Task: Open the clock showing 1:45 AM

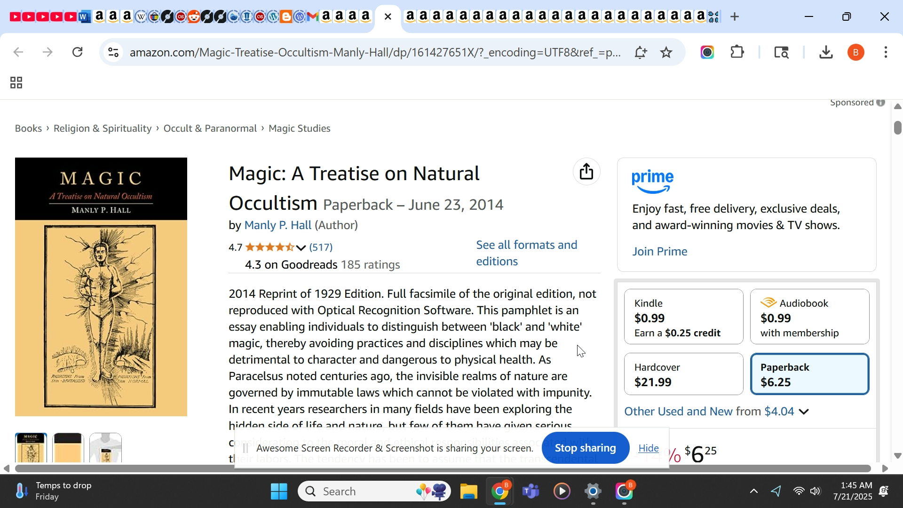Action: pyautogui.click(x=853, y=492)
